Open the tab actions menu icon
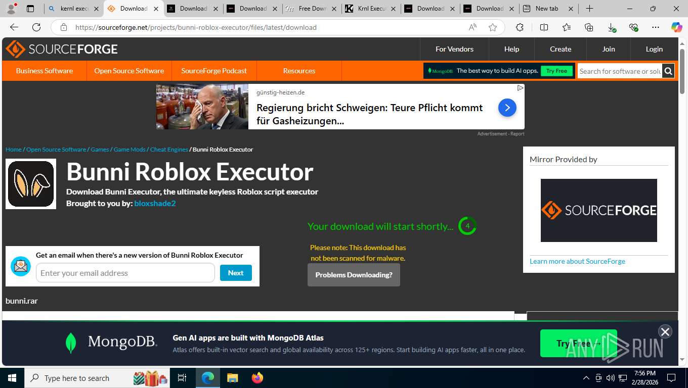 (x=30, y=9)
